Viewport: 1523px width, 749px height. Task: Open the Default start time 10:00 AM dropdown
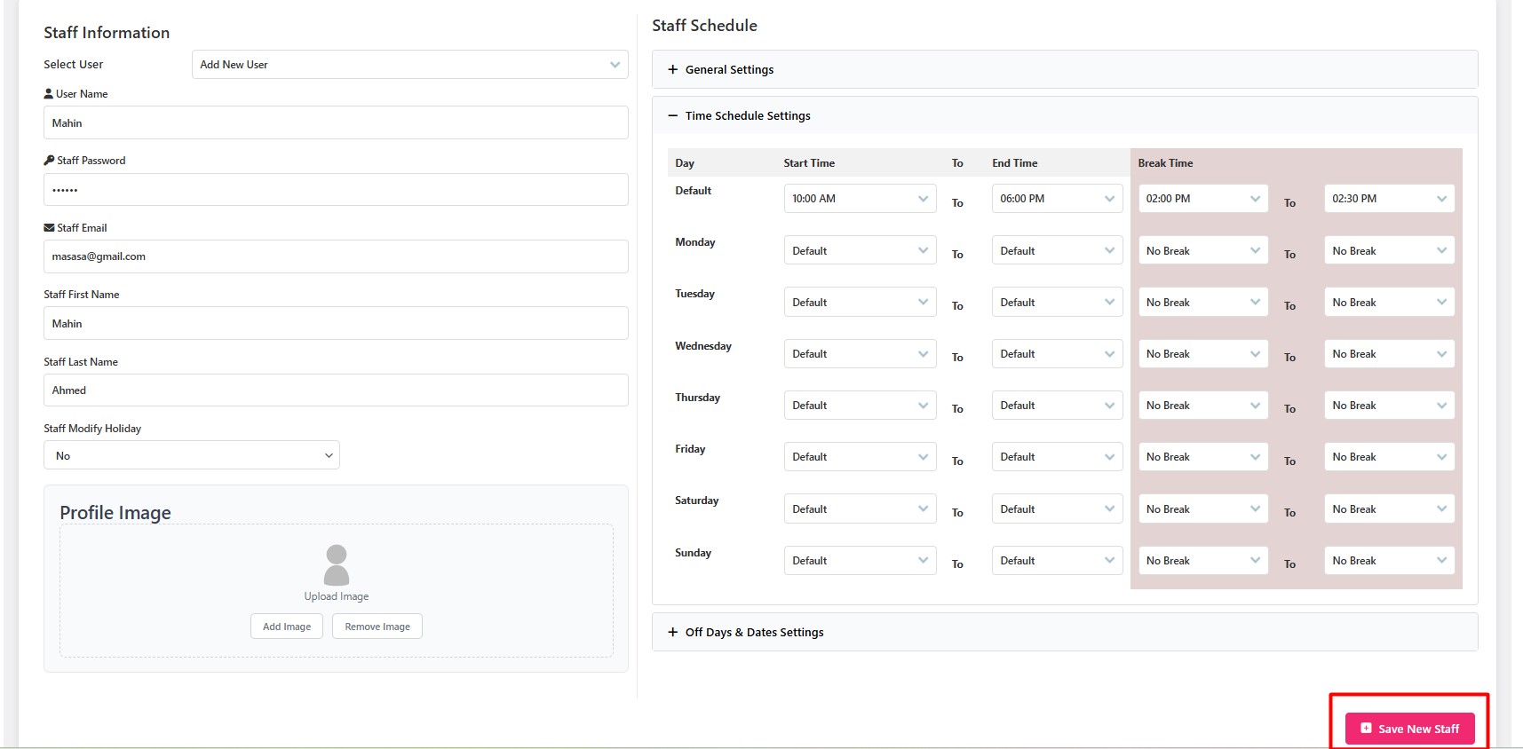tap(859, 199)
